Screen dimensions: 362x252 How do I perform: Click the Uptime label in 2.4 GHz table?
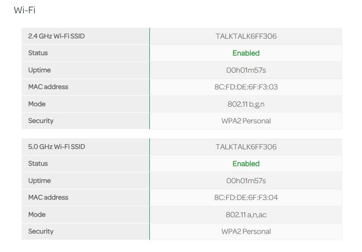(39, 70)
